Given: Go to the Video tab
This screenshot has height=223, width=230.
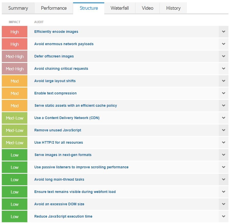Looking at the screenshot, I should point(147,8).
